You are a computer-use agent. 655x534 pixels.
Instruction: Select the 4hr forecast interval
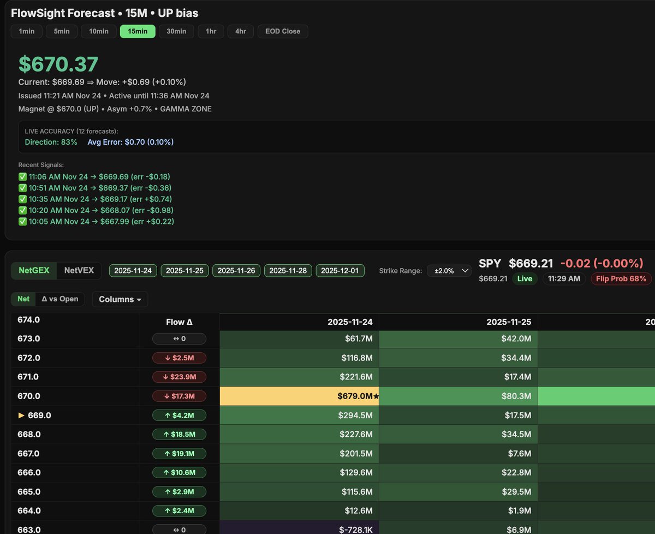tap(240, 31)
